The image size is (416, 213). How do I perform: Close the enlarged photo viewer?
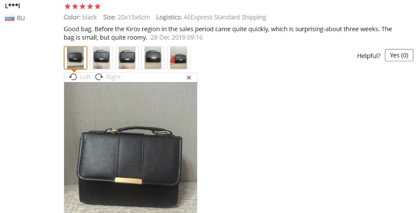[188, 77]
